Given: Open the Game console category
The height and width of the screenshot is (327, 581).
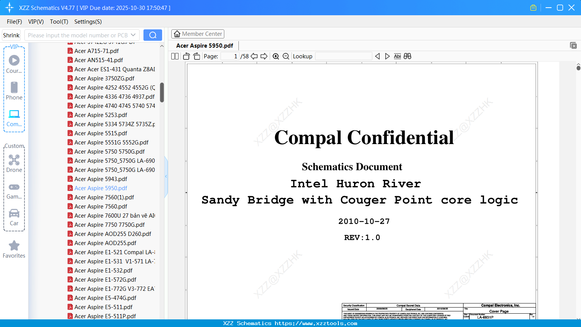Looking at the screenshot, I should [14, 191].
